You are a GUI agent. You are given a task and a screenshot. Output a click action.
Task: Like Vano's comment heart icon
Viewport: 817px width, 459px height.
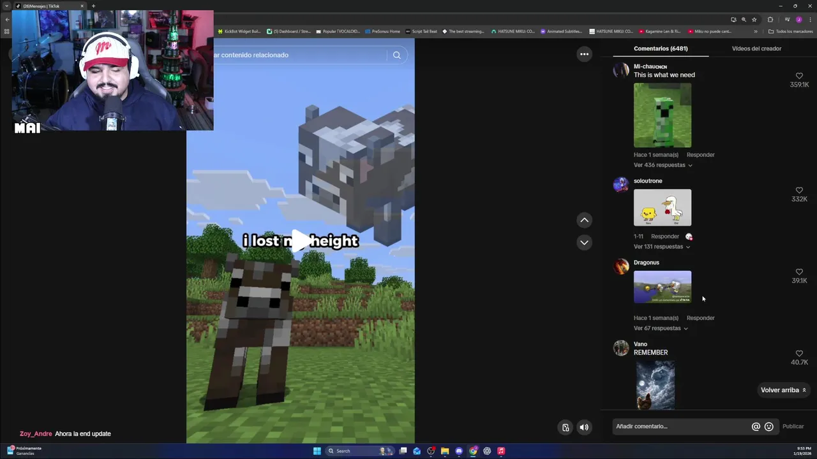tap(799, 354)
